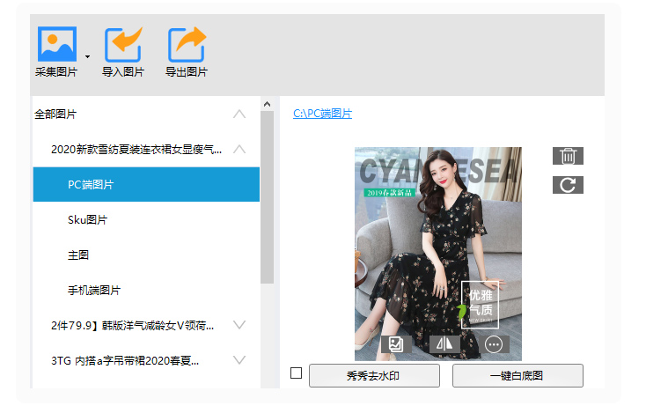Click the 2020新款雪纺夏装连衣裙女显瘦气... row text

pyautogui.click(x=136, y=149)
